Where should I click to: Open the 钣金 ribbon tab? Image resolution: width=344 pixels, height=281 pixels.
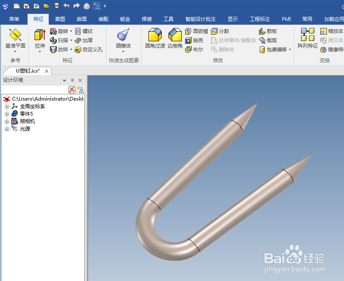[x=125, y=19]
